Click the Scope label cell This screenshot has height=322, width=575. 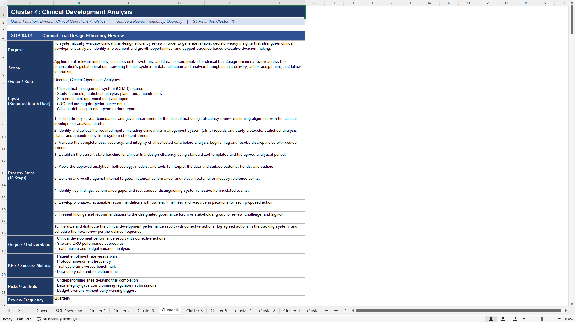30,68
